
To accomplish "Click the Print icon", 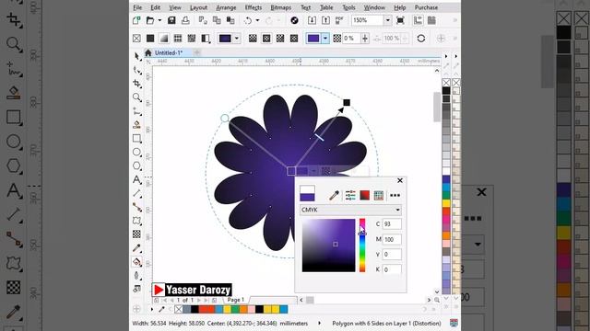I will tap(185, 20).
